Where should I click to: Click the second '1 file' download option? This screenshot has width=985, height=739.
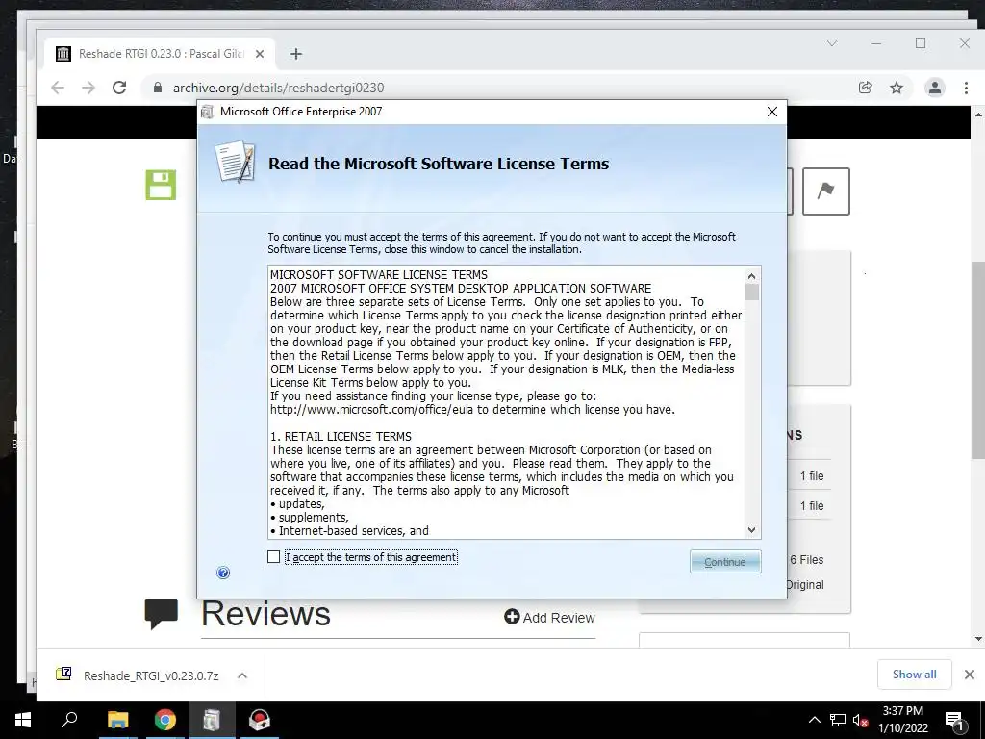[812, 506]
